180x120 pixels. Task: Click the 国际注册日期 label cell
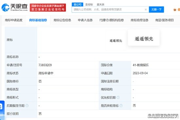pos(115,81)
